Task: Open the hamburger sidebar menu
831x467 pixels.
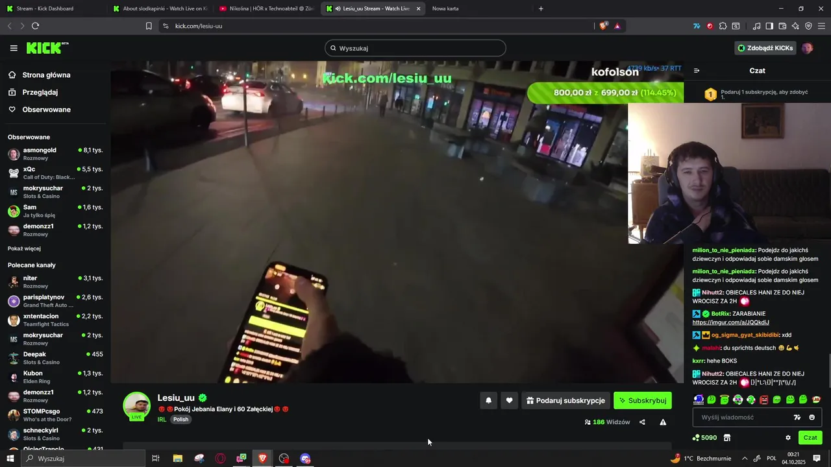Action: (14, 48)
